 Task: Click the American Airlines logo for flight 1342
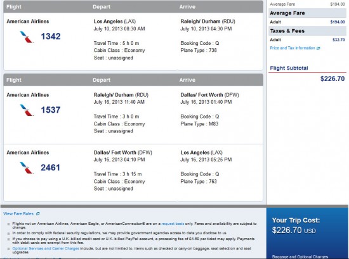[27, 37]
